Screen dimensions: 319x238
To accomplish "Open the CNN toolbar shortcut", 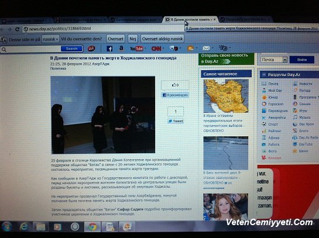I will [x=156, y=49].
